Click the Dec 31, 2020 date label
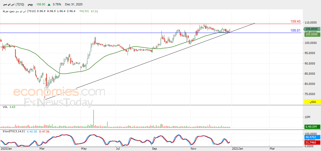The height and width of the screenshot is (151, 321). click(74, 4)
